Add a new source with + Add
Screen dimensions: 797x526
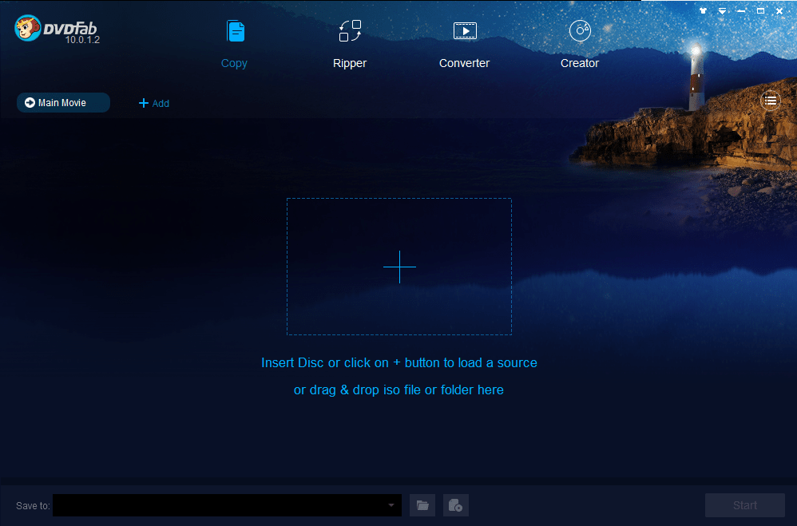(x=153, y=102)
